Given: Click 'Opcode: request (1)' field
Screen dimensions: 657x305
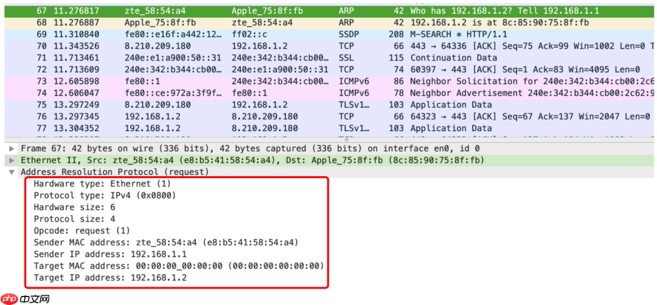Looking at the screenshot, I should (x=82, y=230).
